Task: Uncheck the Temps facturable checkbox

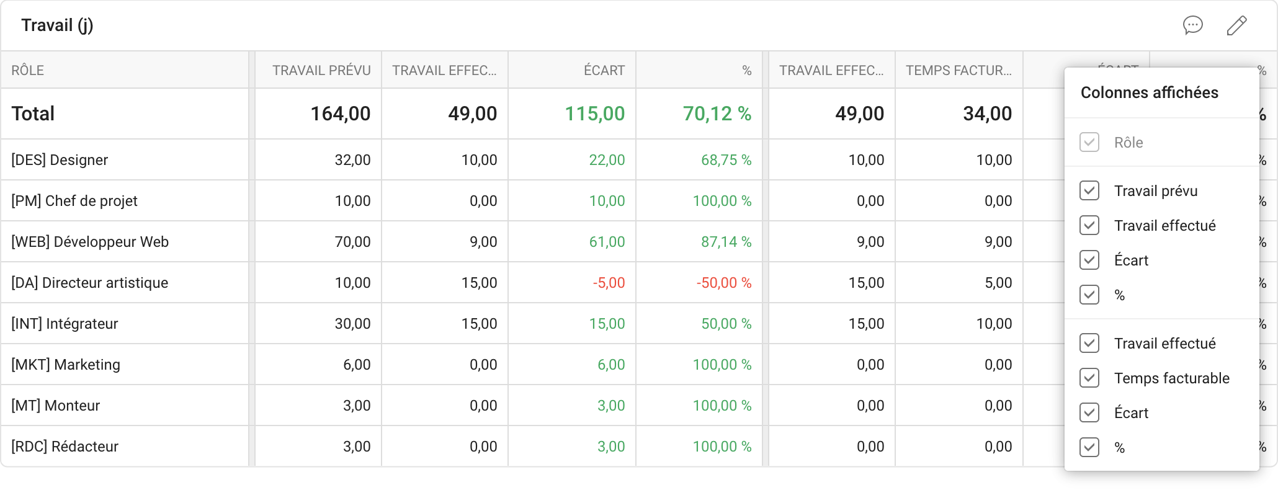Action: [x=1089, y=378]
